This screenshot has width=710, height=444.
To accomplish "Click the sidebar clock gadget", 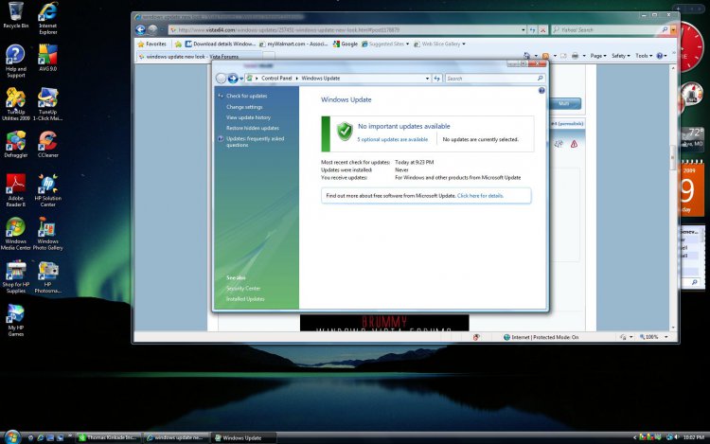I will pos(690,46).
